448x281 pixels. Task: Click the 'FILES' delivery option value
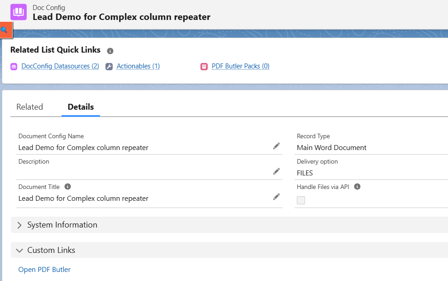click(x=305, y=173)
